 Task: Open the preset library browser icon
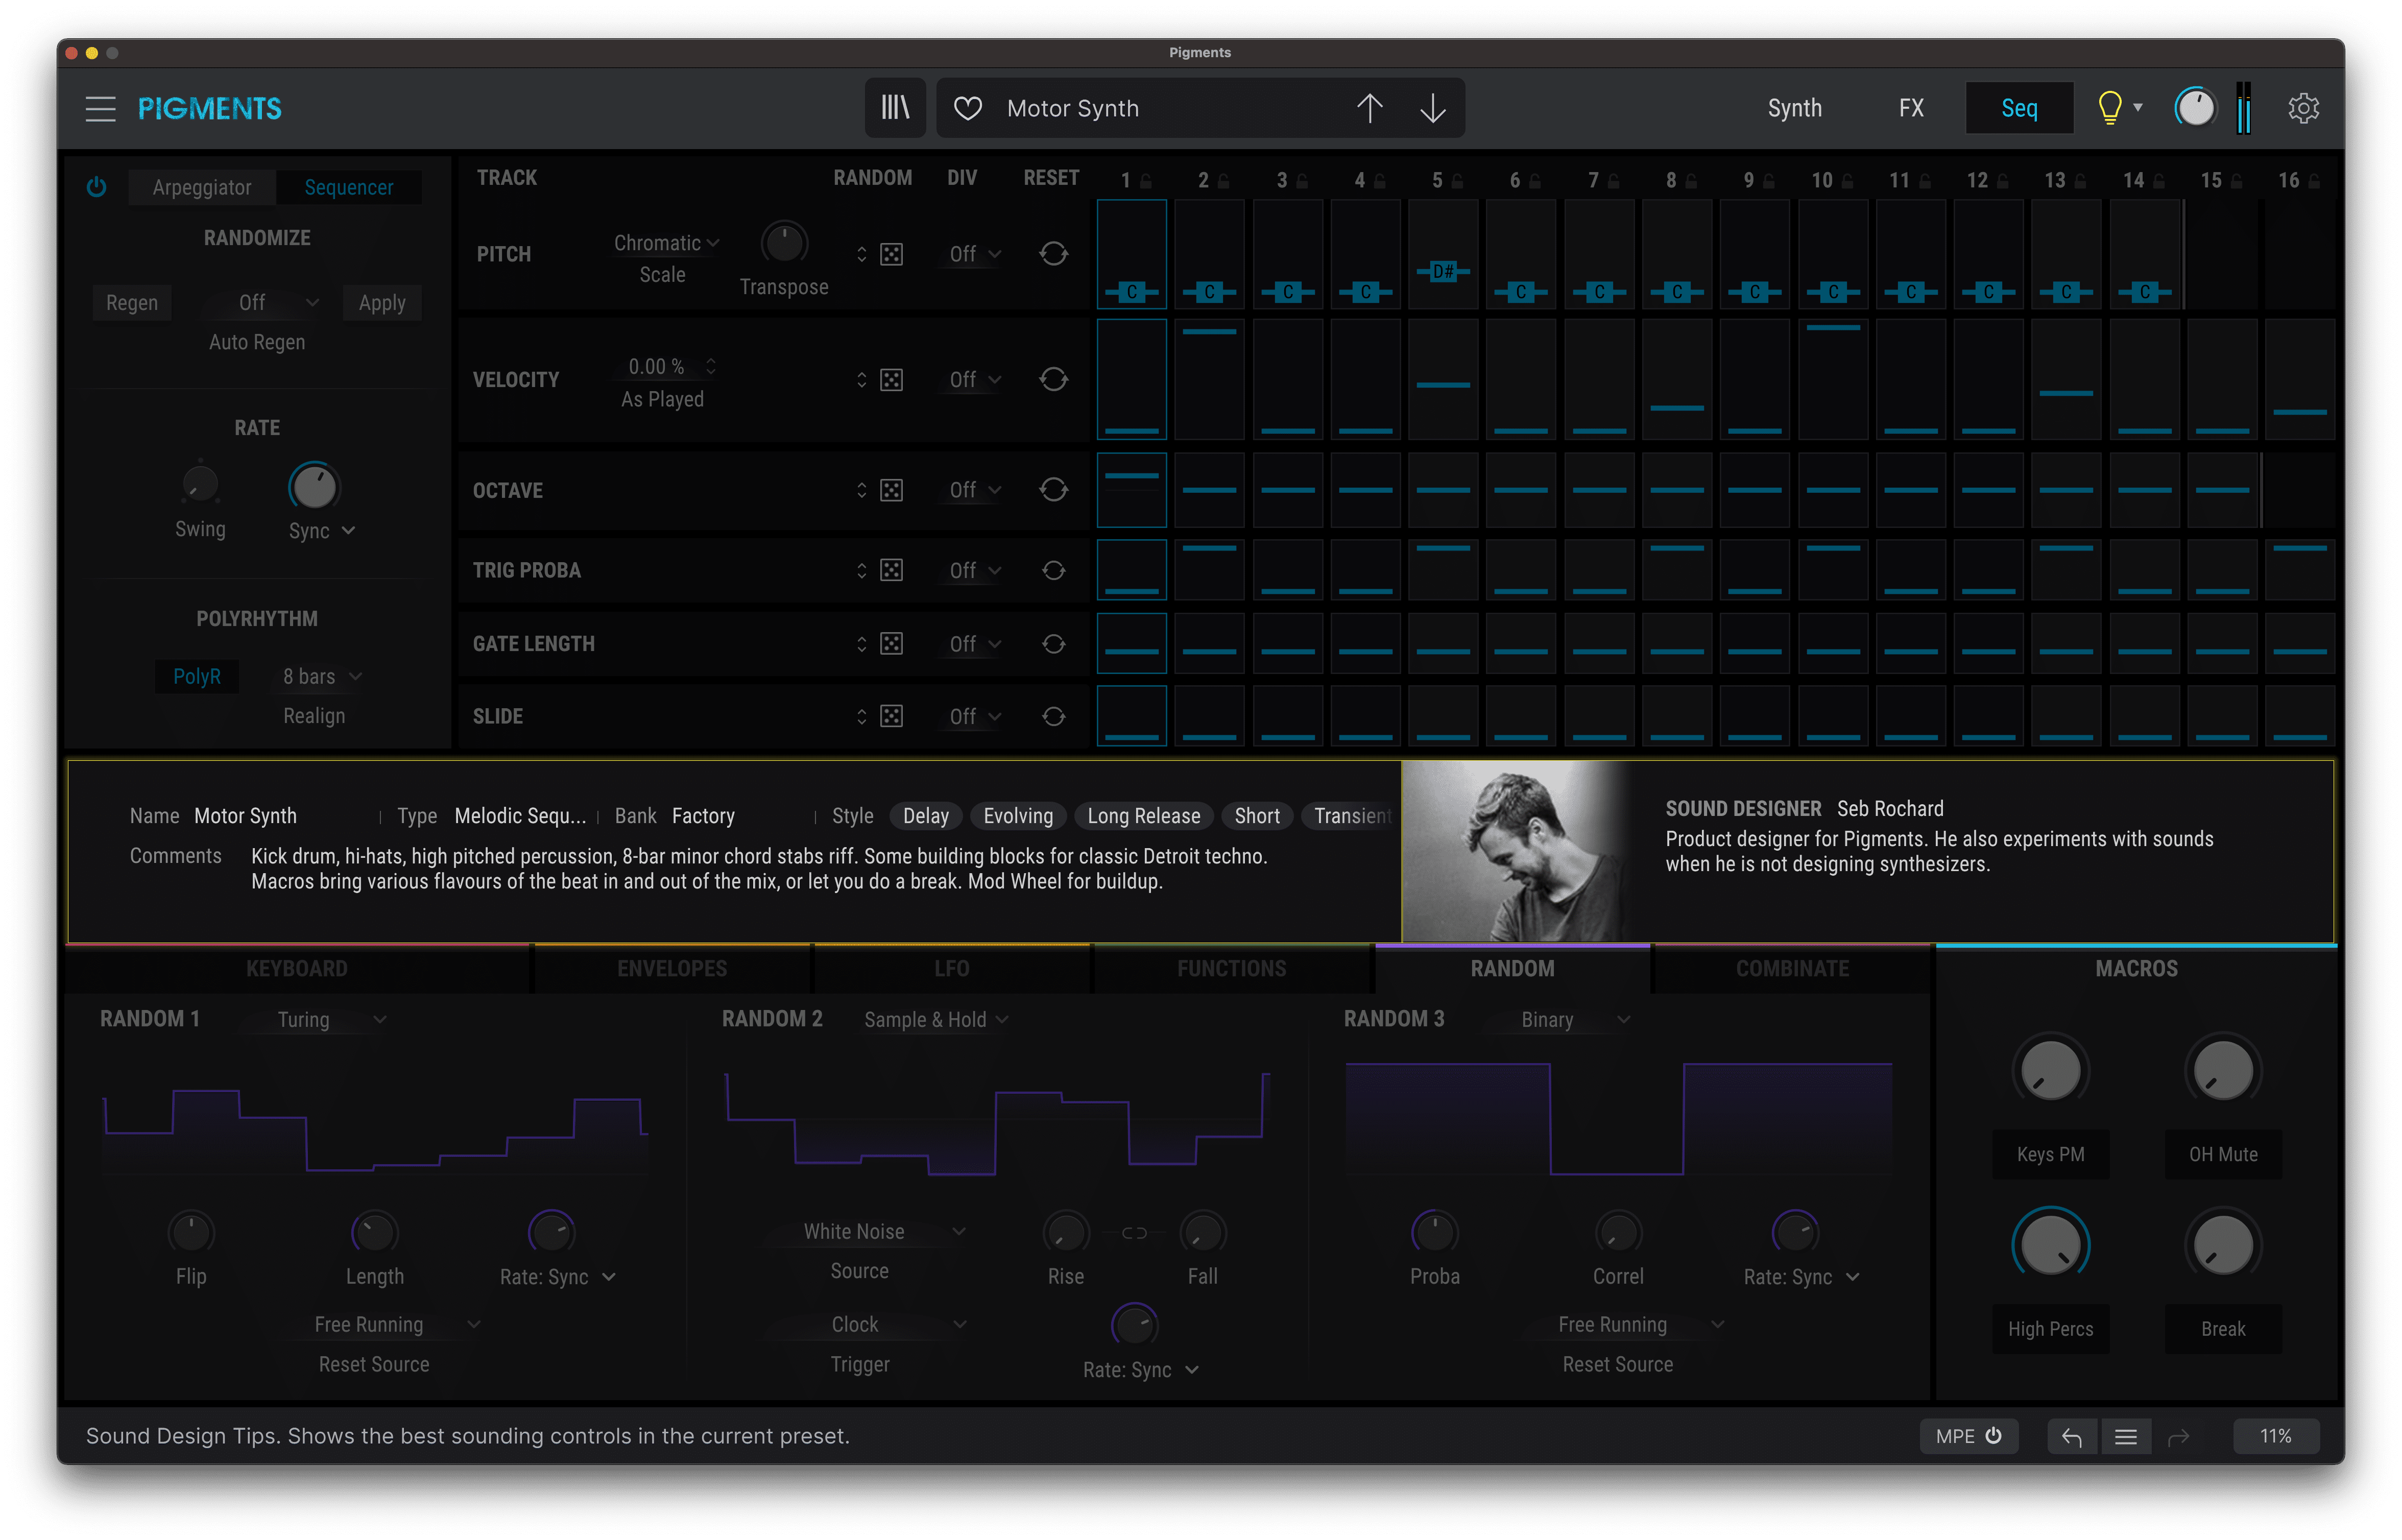point(895,108)
